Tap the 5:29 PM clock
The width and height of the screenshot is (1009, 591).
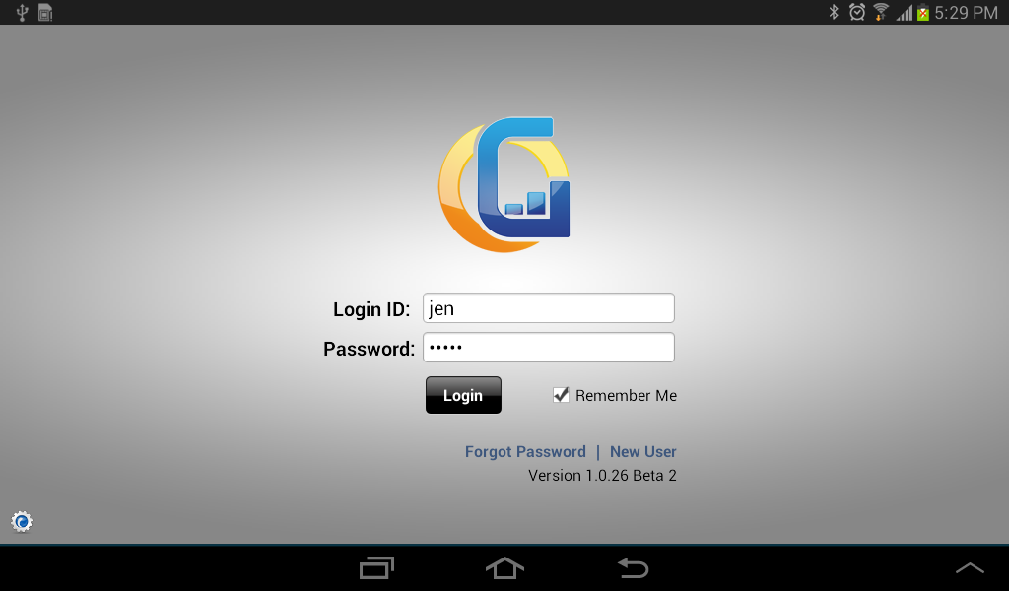(966, 12)
